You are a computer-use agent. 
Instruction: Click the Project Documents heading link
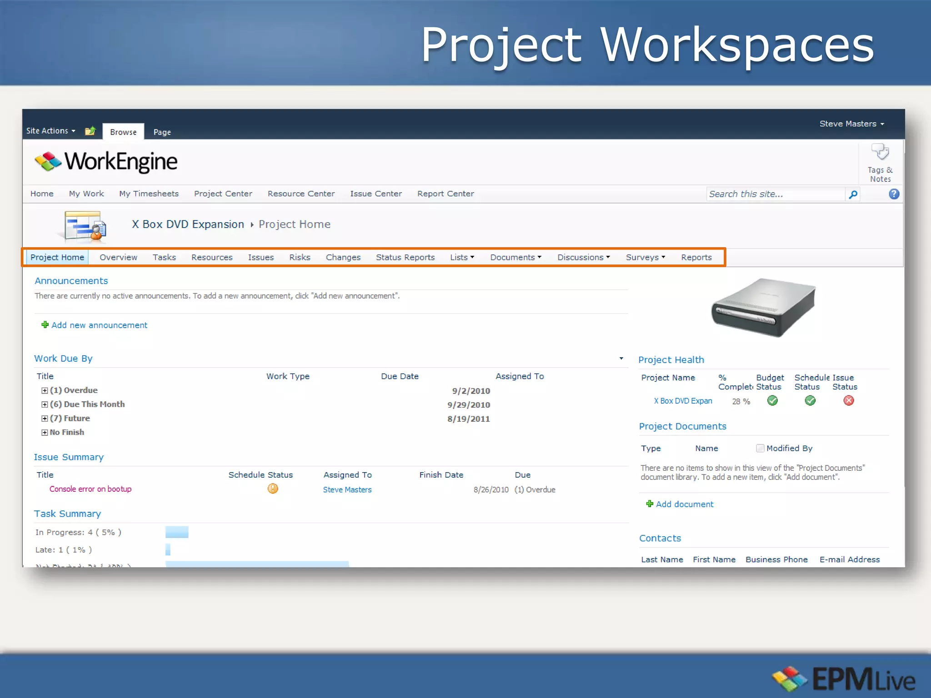pyautogui.click(x=683, y=426)
